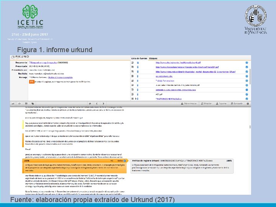Image resolution: width=276 pixels, height=207 pixels.
Task: Click the Urkund logo
Action: [20, 57]
